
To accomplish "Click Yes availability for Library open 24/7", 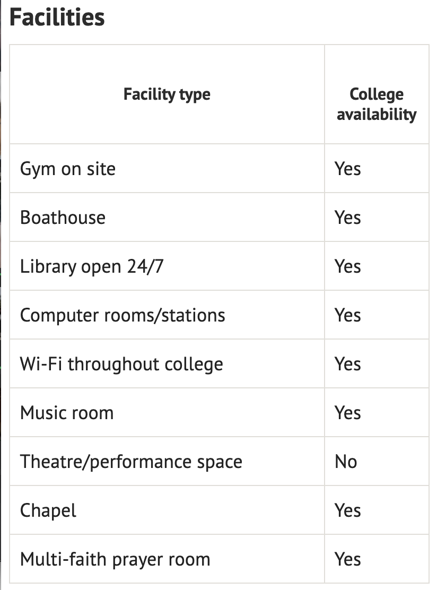I will (348, 266).
